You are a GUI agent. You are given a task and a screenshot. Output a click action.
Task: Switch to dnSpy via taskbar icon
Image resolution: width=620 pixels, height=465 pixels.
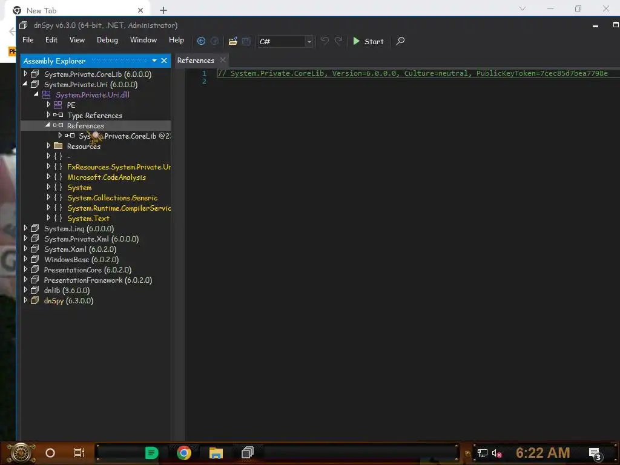pyautogui.click(x=248, y=452)
